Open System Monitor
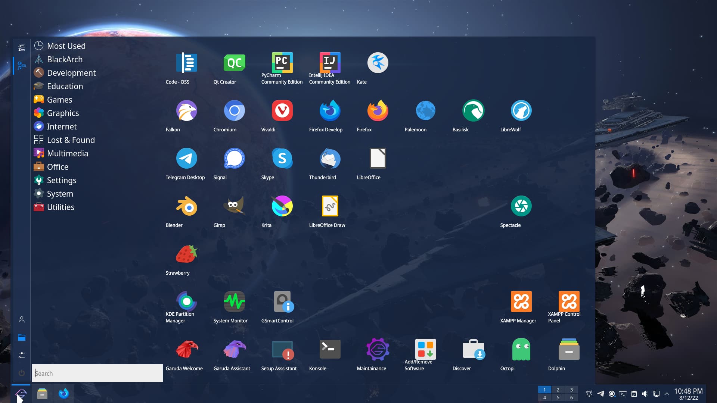Screen dimensions: 717x403 [234, 302]
